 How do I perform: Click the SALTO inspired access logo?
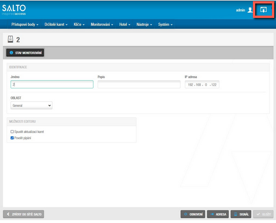click(x=14, y=10)
